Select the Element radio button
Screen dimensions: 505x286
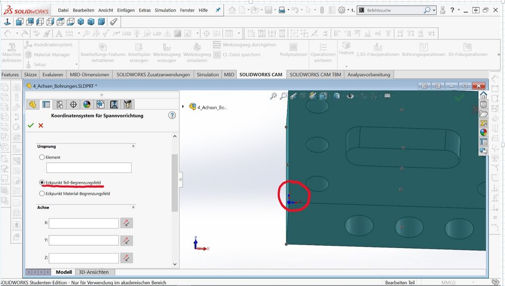(42, 157)
